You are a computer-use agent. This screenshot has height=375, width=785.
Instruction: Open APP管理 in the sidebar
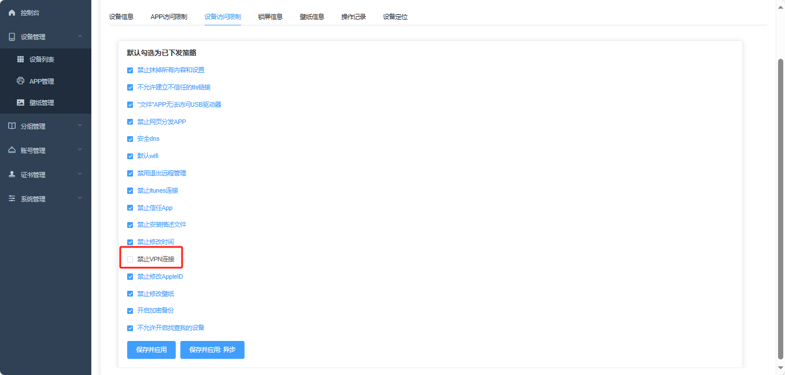point(46,81)
